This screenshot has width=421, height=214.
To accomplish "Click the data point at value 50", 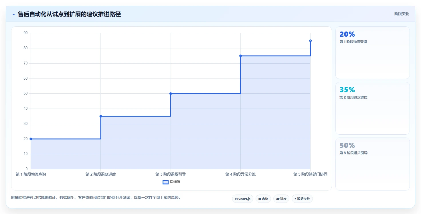I will click(171, 94).
